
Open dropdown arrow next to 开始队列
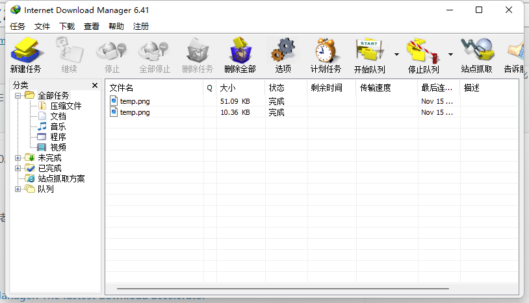pos(396,55)
